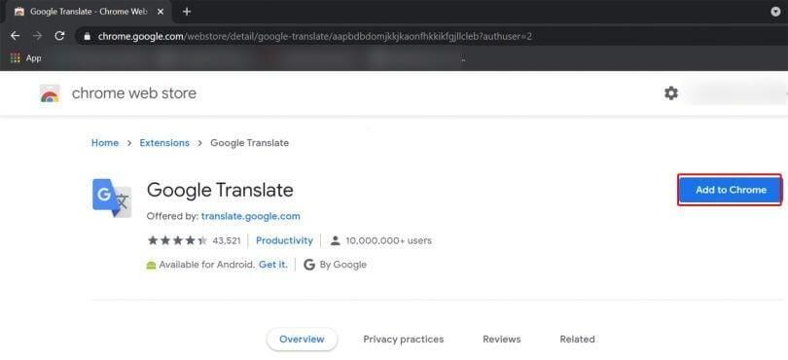
Task: Reload the page with refresh icon
Action: click(59, 36)
